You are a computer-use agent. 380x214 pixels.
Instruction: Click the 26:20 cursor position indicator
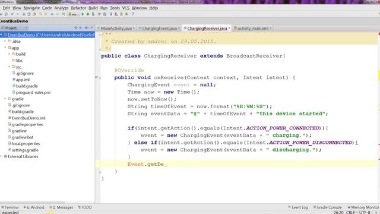coord(338,212)
